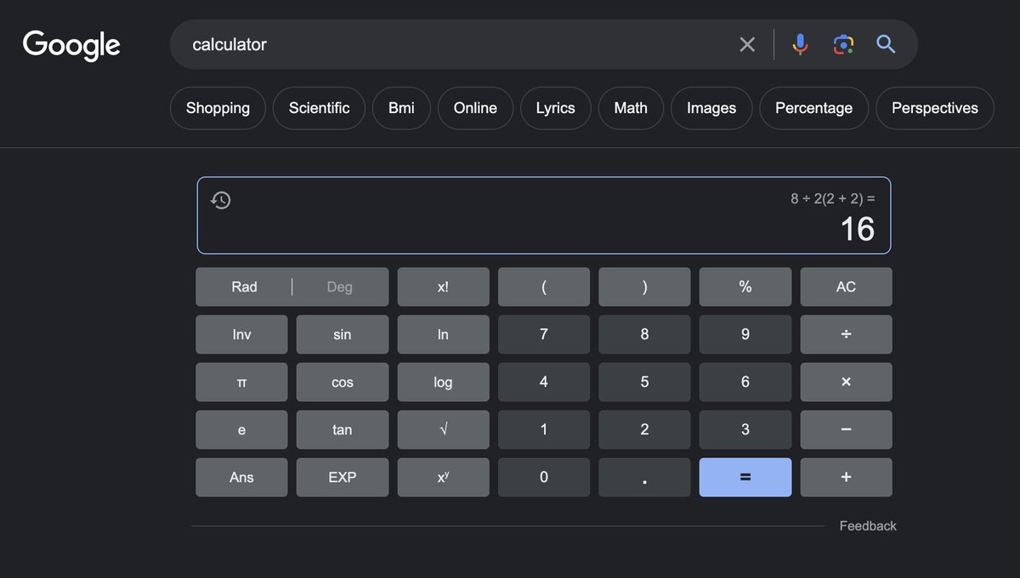Click the log key
Screen dimensions: 1020x578
pos(443,382)
